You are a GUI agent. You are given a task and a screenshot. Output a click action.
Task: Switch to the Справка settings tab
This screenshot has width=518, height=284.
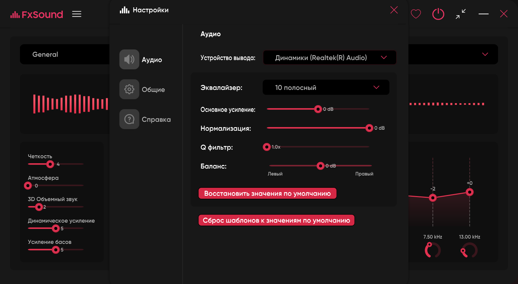(x=156, y=119)
